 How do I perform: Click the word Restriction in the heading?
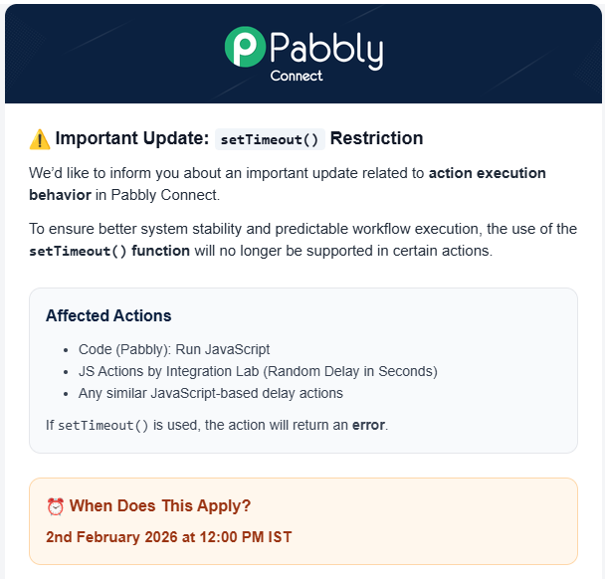[376, 138]
